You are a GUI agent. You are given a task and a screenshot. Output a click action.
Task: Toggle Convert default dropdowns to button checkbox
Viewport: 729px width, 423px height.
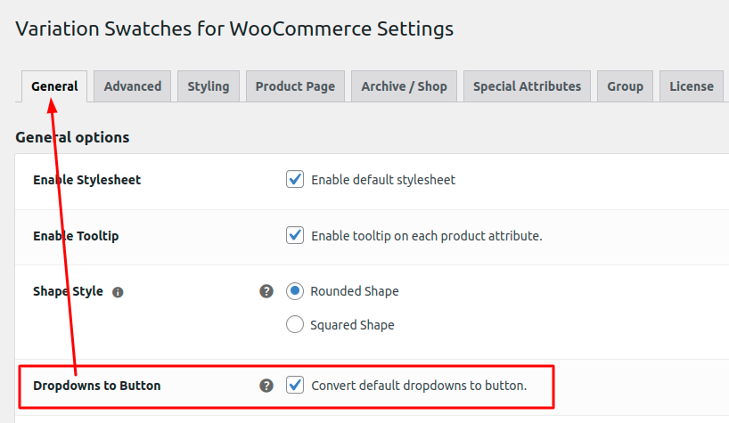point(295,385)
